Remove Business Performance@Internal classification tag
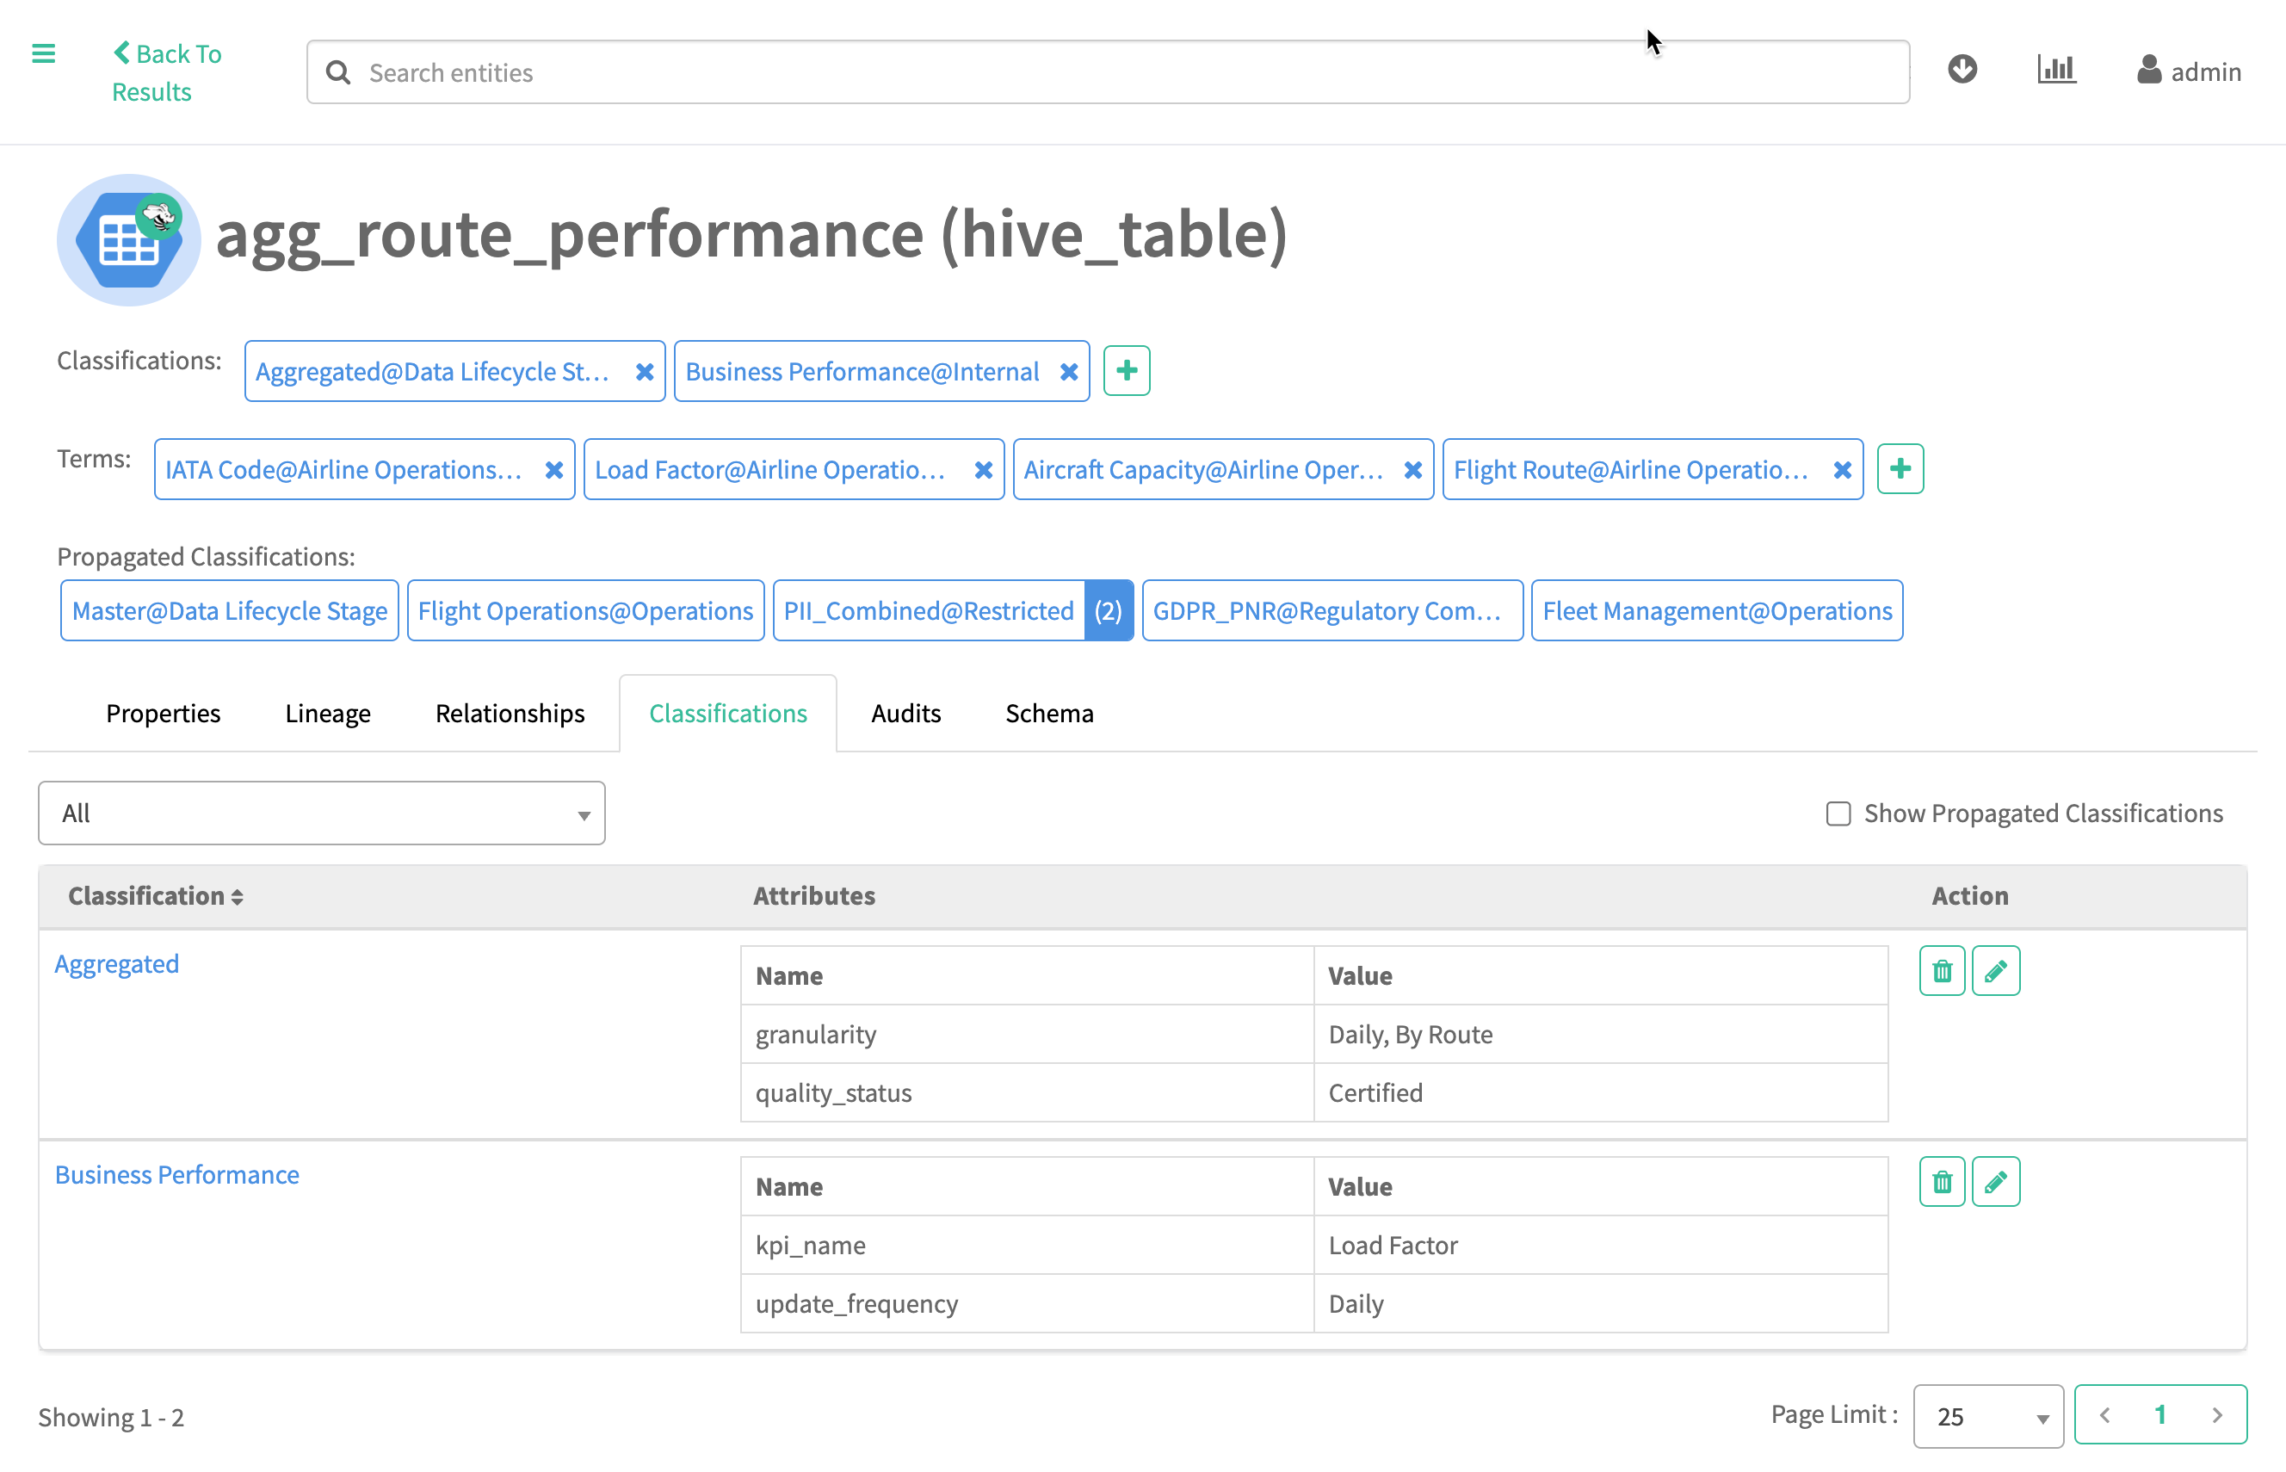Screen dimensions: 2286x1472 coord(1068,372)
